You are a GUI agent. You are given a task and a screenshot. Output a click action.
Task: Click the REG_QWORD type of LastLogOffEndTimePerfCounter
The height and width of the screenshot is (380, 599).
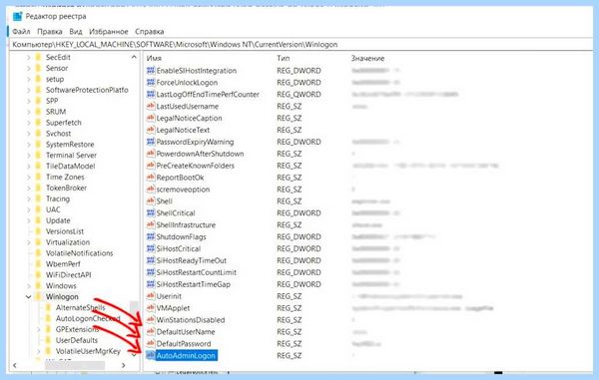pos(299,94)
